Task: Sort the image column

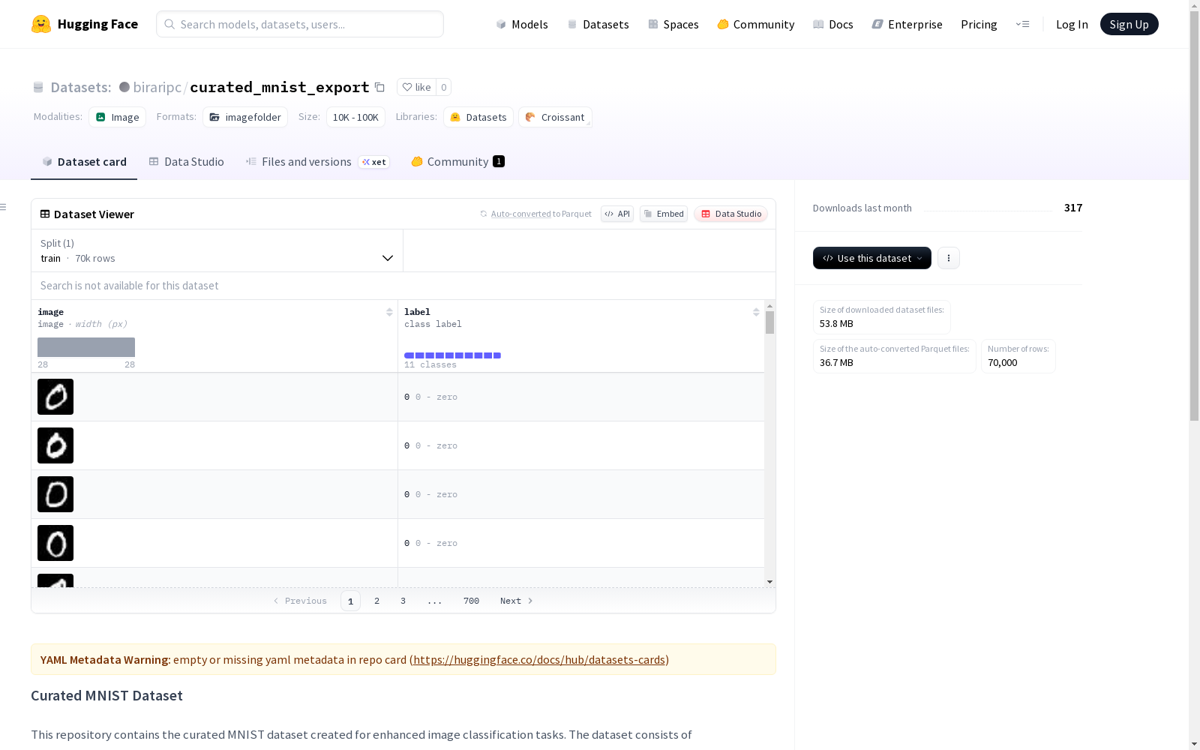Action: click(x=389, y=312)
